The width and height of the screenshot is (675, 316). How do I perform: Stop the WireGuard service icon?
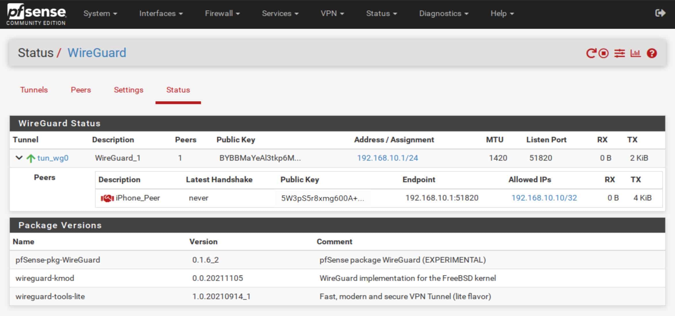[603, 53]
